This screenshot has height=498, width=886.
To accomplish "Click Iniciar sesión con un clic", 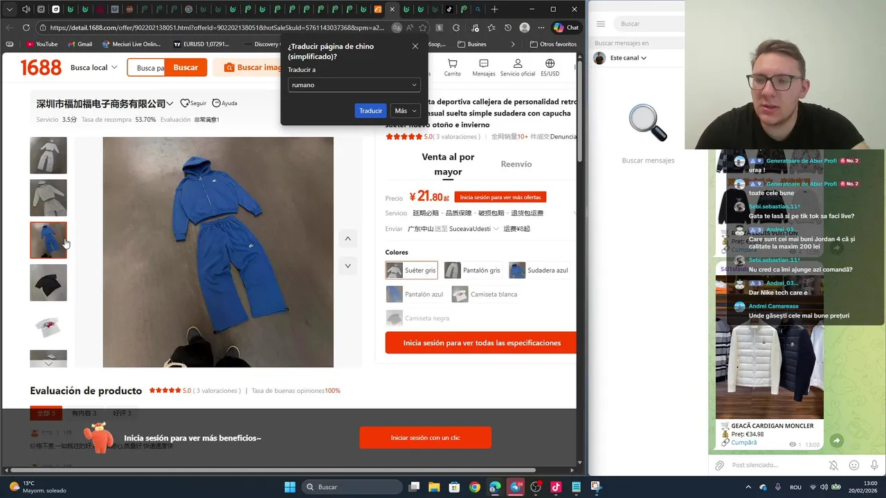I will (x=425, y=438).
